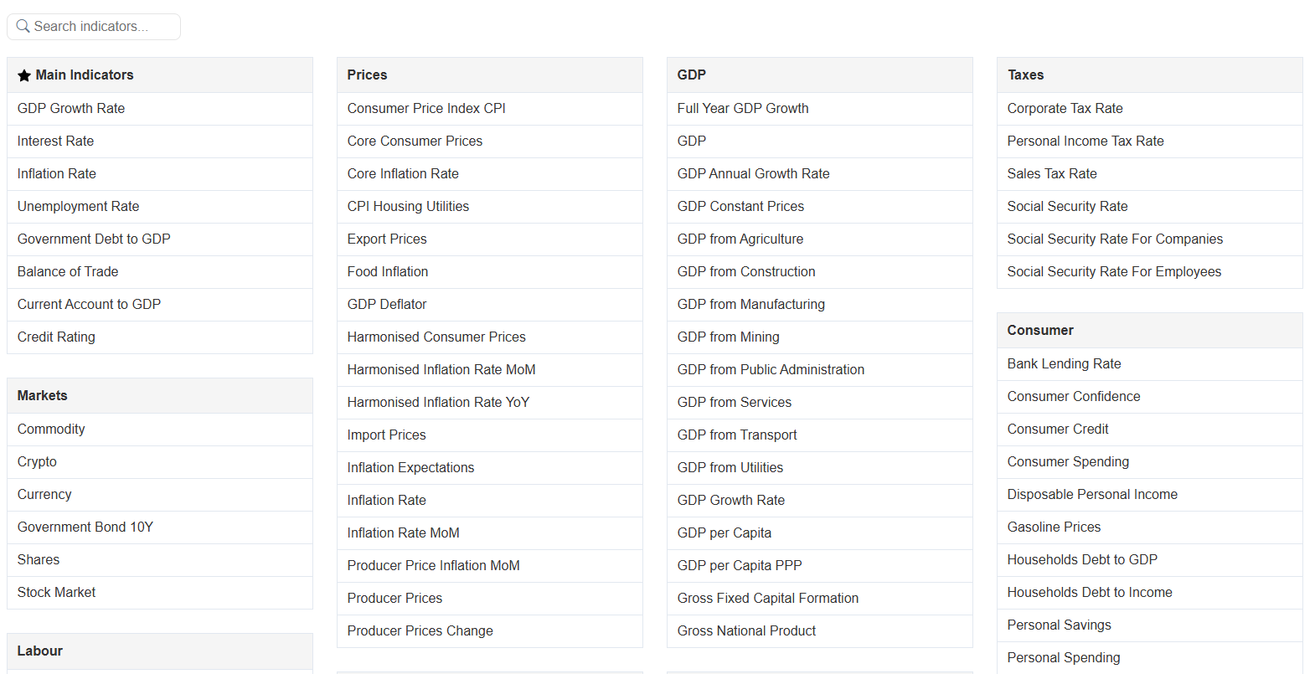Open Full Year GDP Growth
1315x674 pixels.
(x=743, y=108)
